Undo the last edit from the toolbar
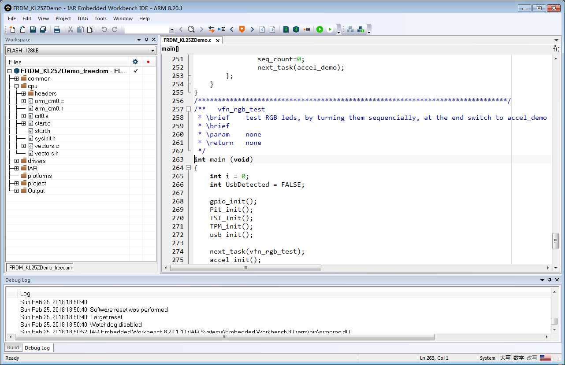Screen dimensions: 565x365 coord(104,29)
